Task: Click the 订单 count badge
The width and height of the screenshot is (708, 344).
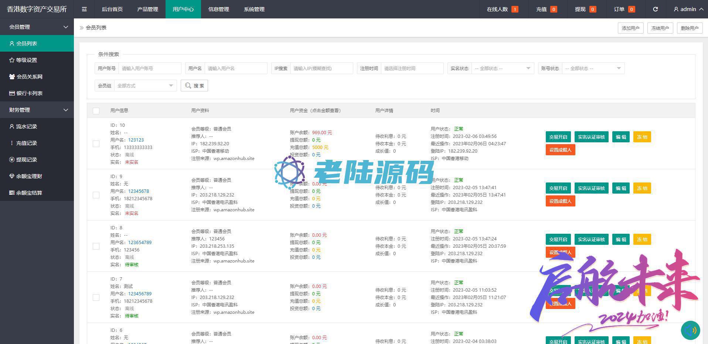Action: [632, 9]
